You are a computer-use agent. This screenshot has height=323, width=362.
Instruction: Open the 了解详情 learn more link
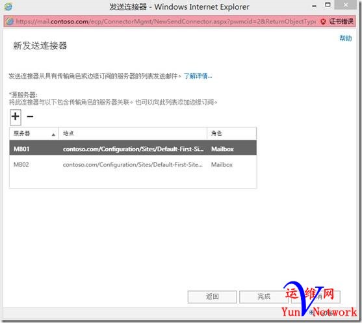pos(198,76)
